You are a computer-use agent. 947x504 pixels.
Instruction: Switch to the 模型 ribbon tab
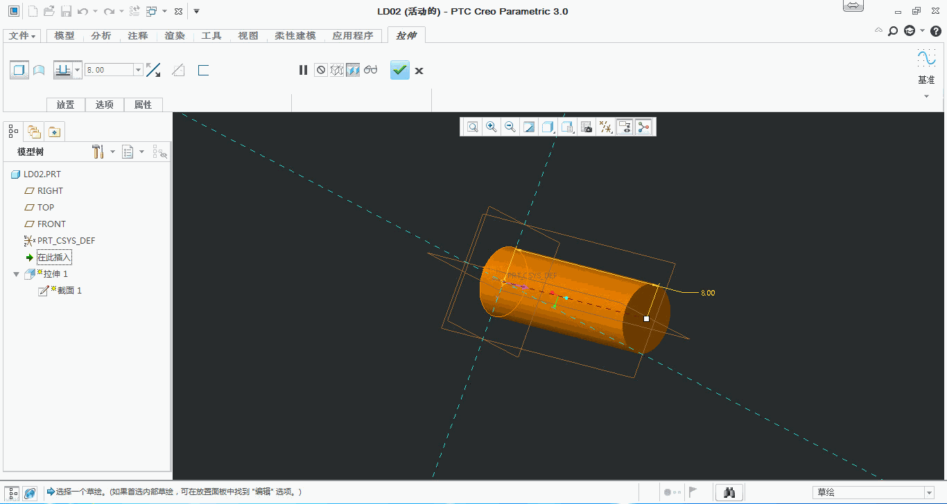64,35
